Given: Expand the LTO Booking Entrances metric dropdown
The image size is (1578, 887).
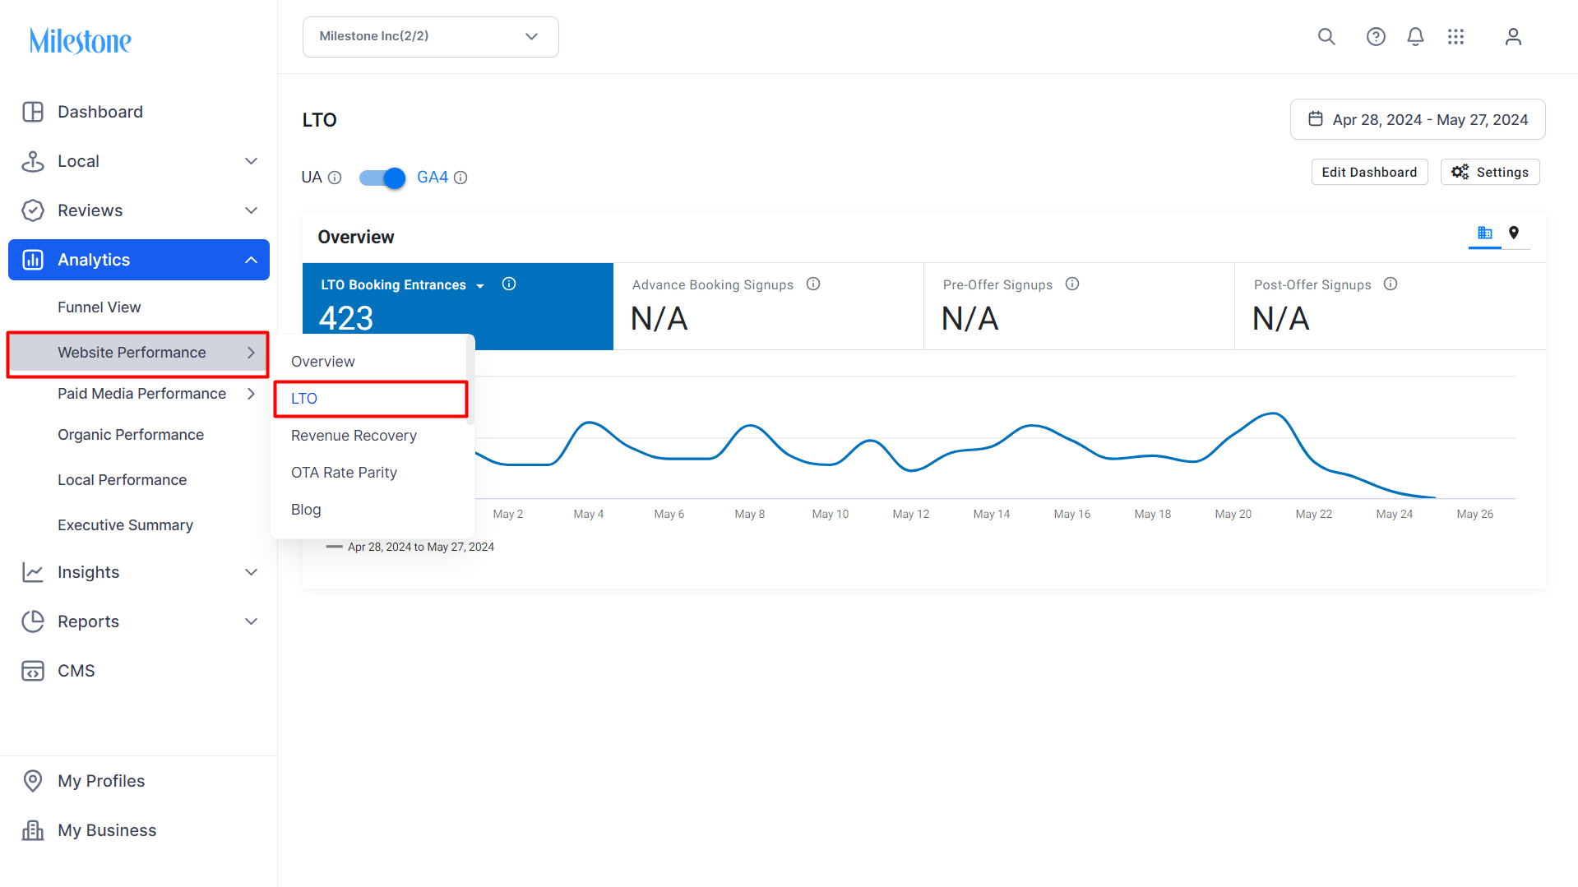Looking at the screenshot, I should click(480, 285).
